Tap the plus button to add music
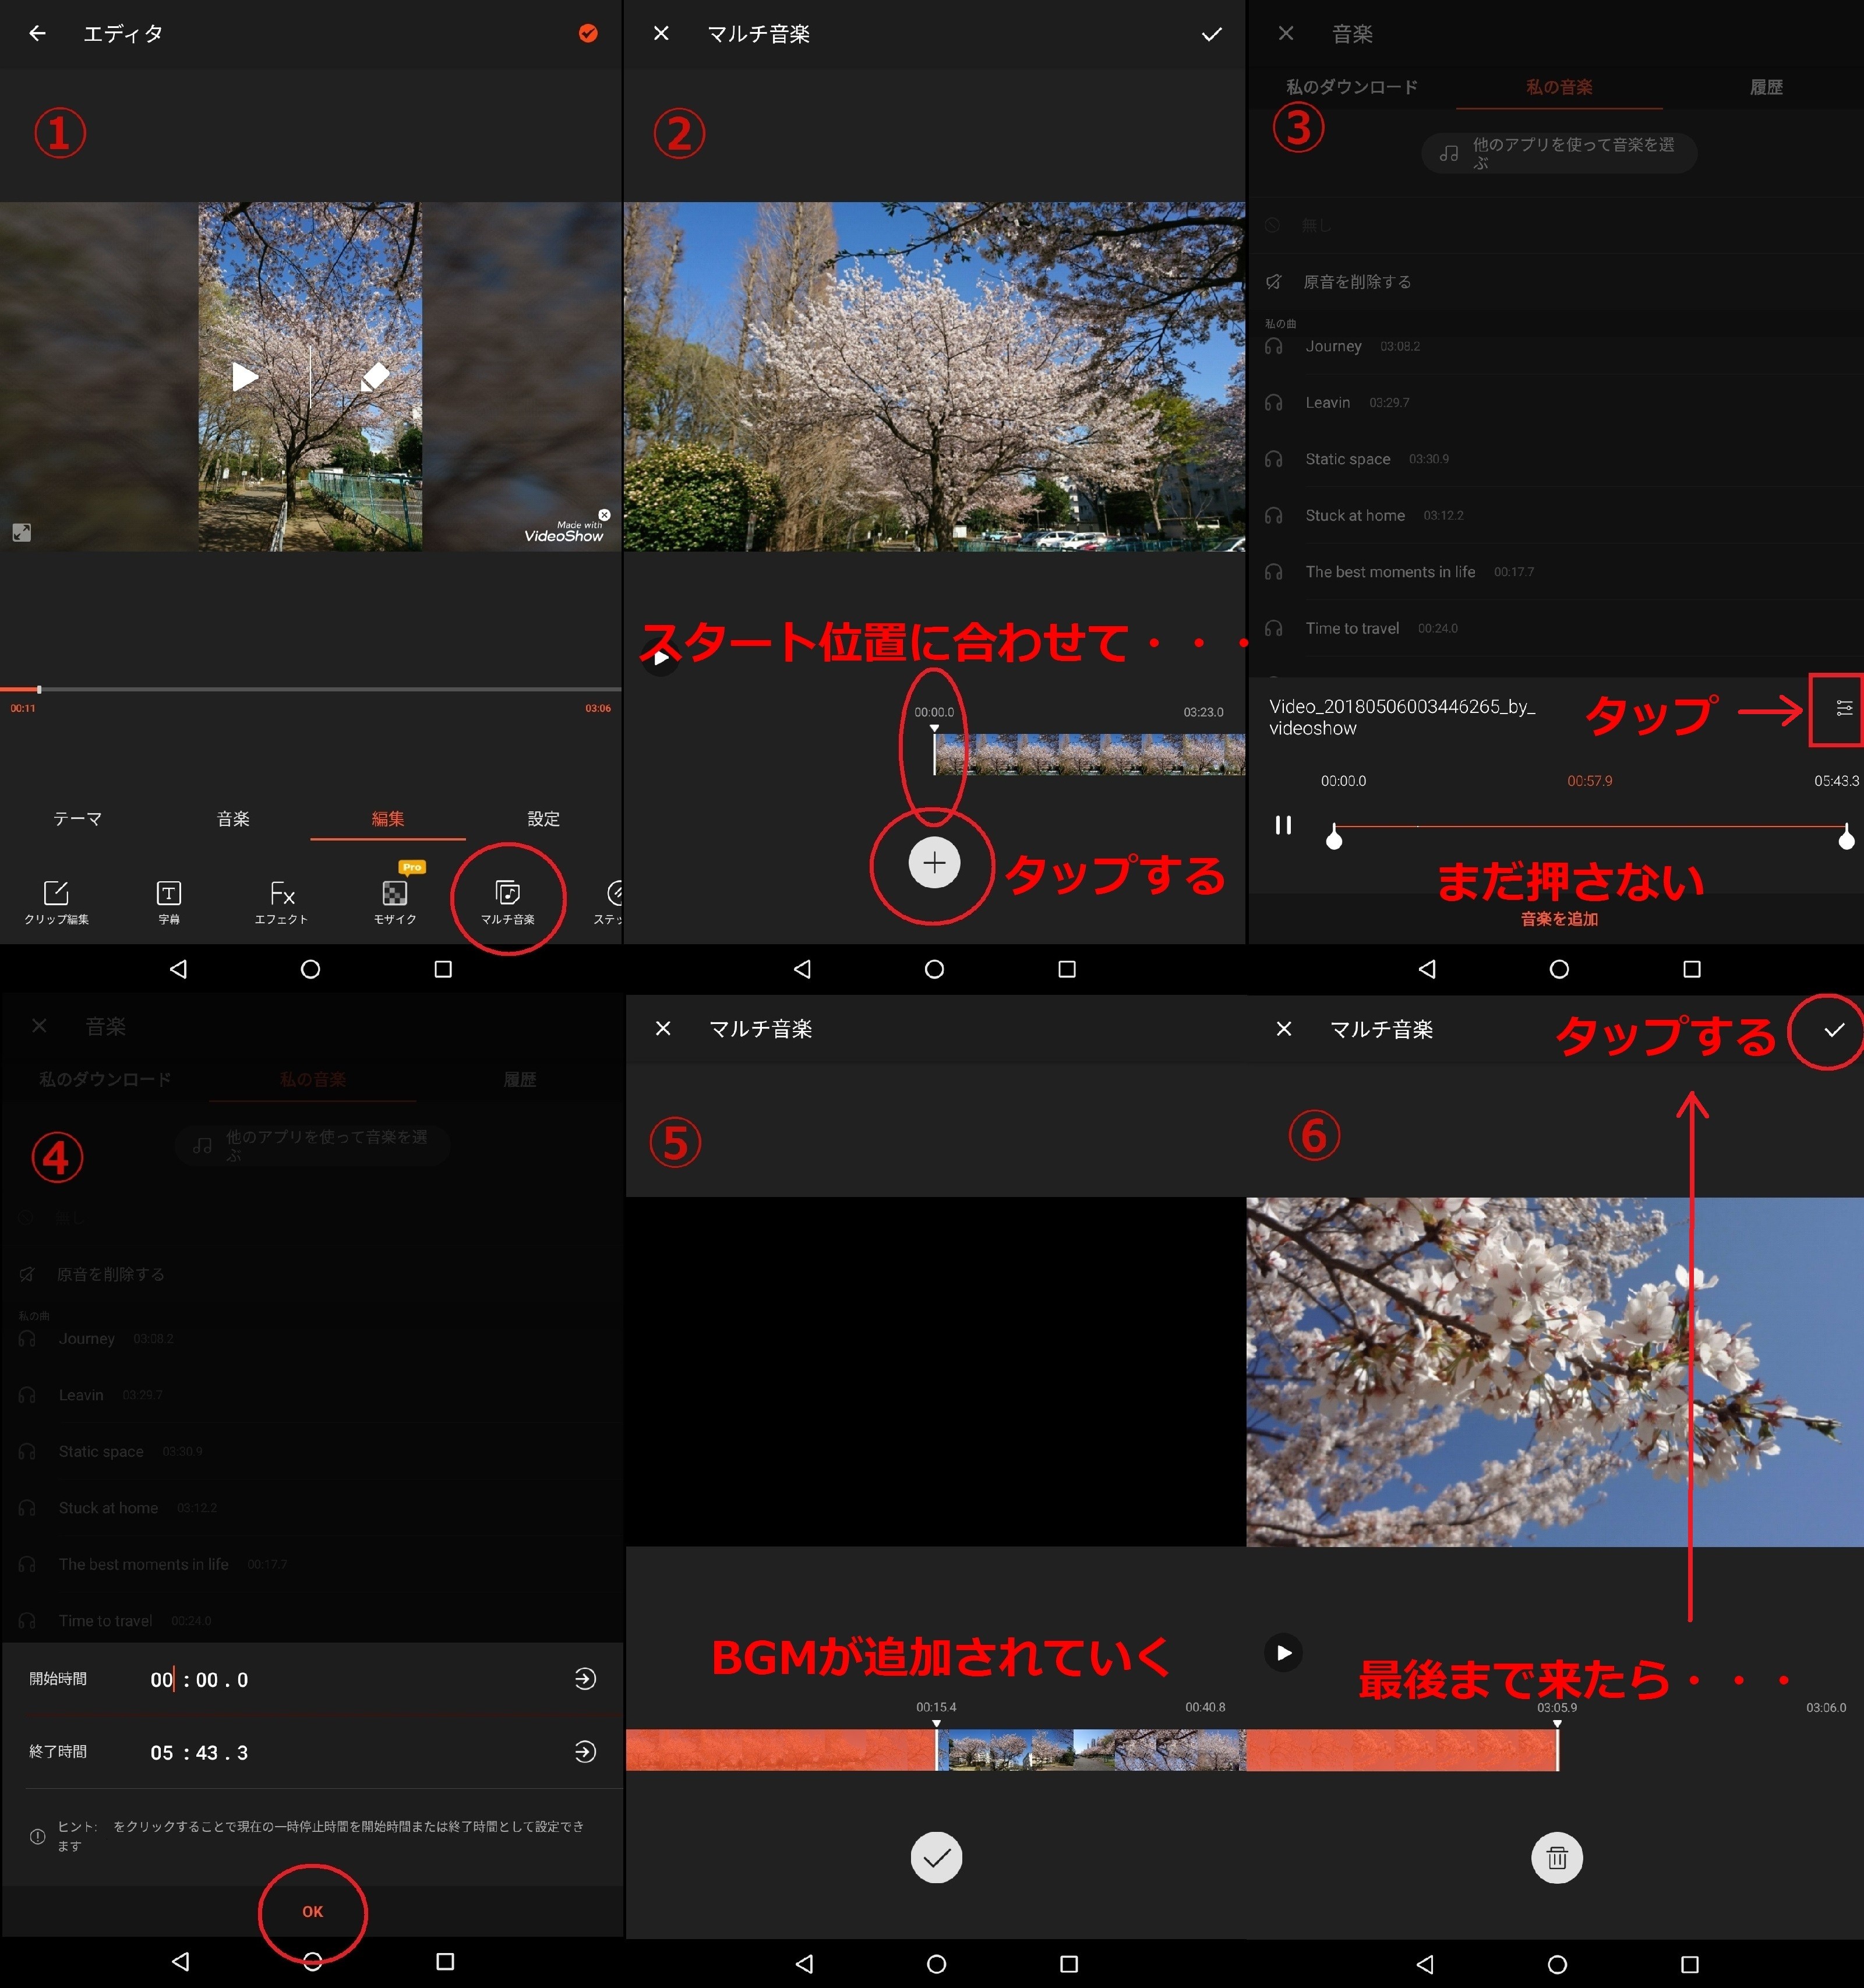The image size is (1864, 1988). click(x=934, y=862)
